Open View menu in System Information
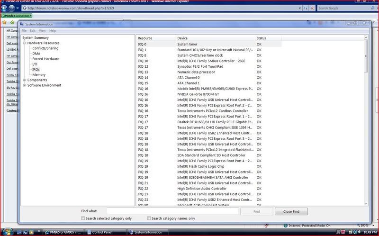The height and width of the screenshot is (236, 379). click(x=42, y=31)
